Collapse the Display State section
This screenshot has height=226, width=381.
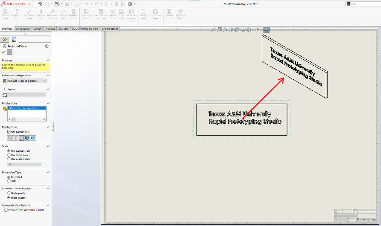click(48, 103)
